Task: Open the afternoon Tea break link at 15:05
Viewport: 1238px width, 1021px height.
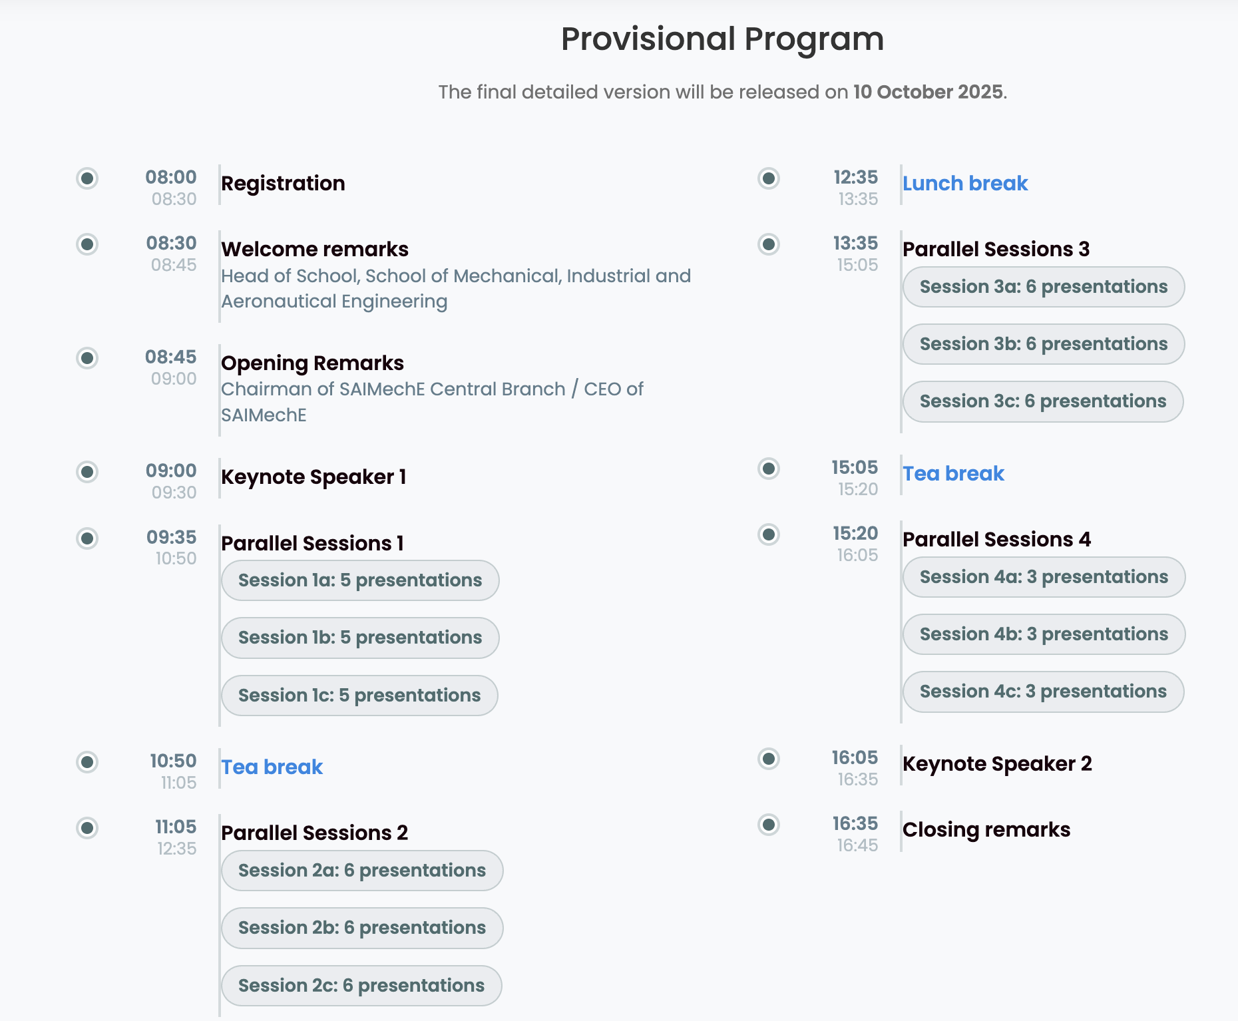Action: click(x=953, y=473)
